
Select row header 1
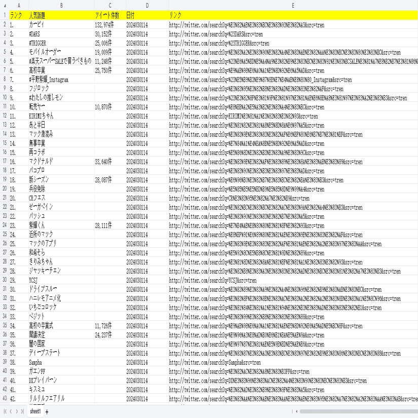(x=5, y=15)
